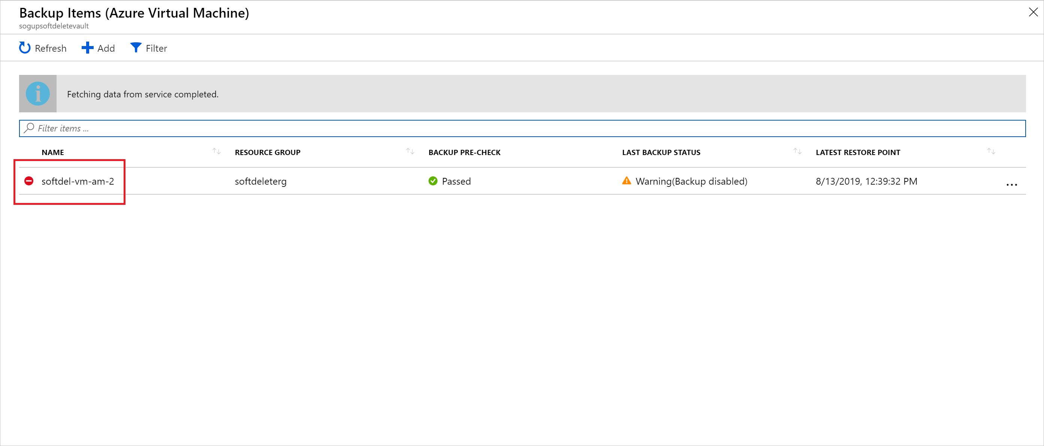The height and width of the screenshot is (446, 1044).
Task: Click the Filter items search input field
Action: 523,128
